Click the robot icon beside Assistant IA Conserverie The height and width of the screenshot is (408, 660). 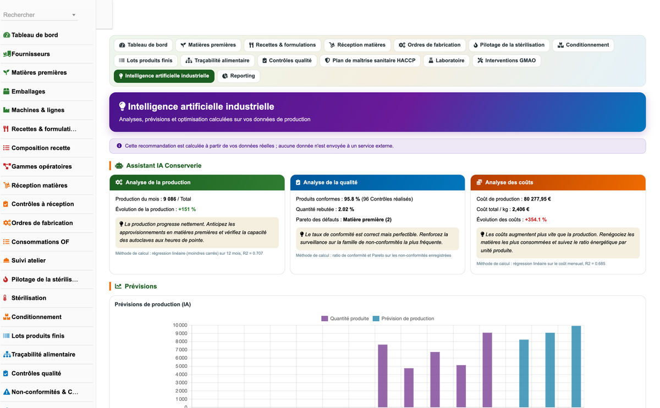119,165
